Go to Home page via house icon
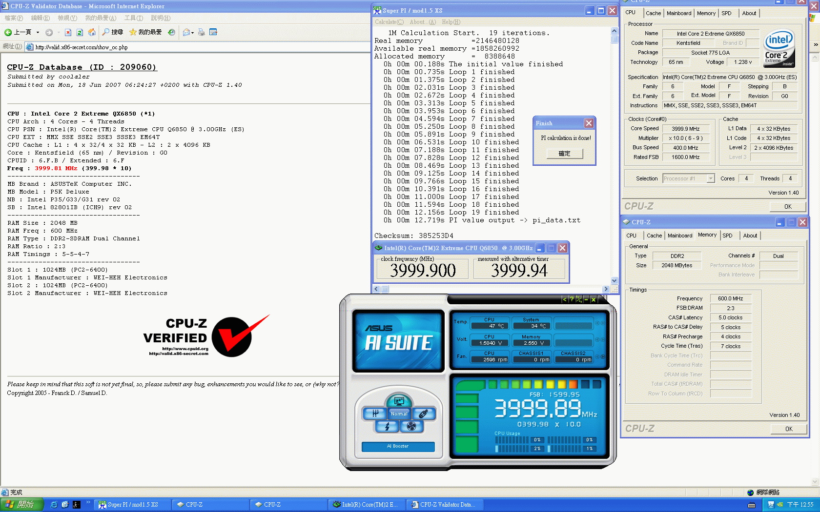The width and height of the screenshot is (820, 512). [x=92, y=32]
